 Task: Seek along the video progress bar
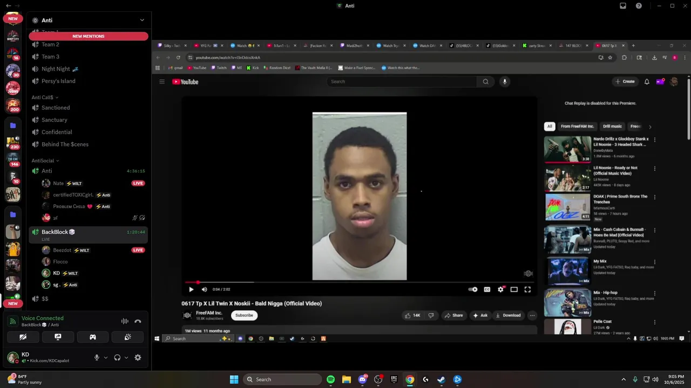(x=359, y=282)
